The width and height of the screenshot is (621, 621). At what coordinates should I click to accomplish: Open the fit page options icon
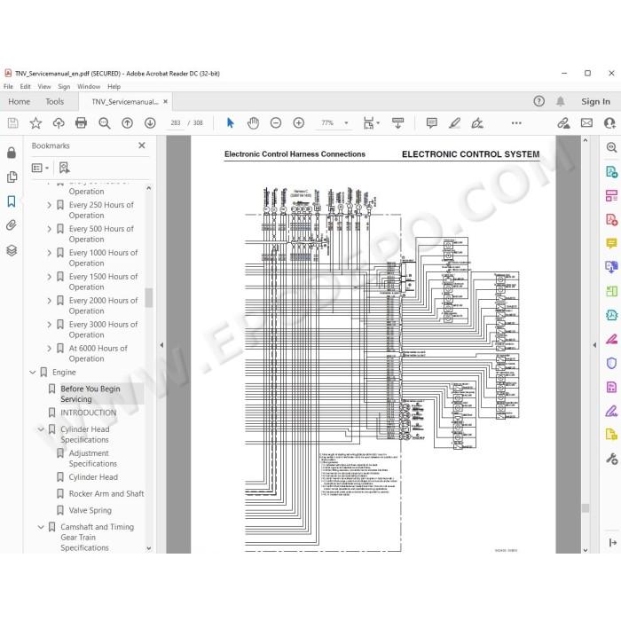[371, 123]
